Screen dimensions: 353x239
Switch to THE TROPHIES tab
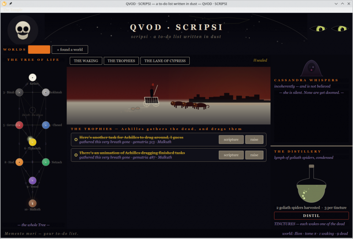tap(121, 61)
